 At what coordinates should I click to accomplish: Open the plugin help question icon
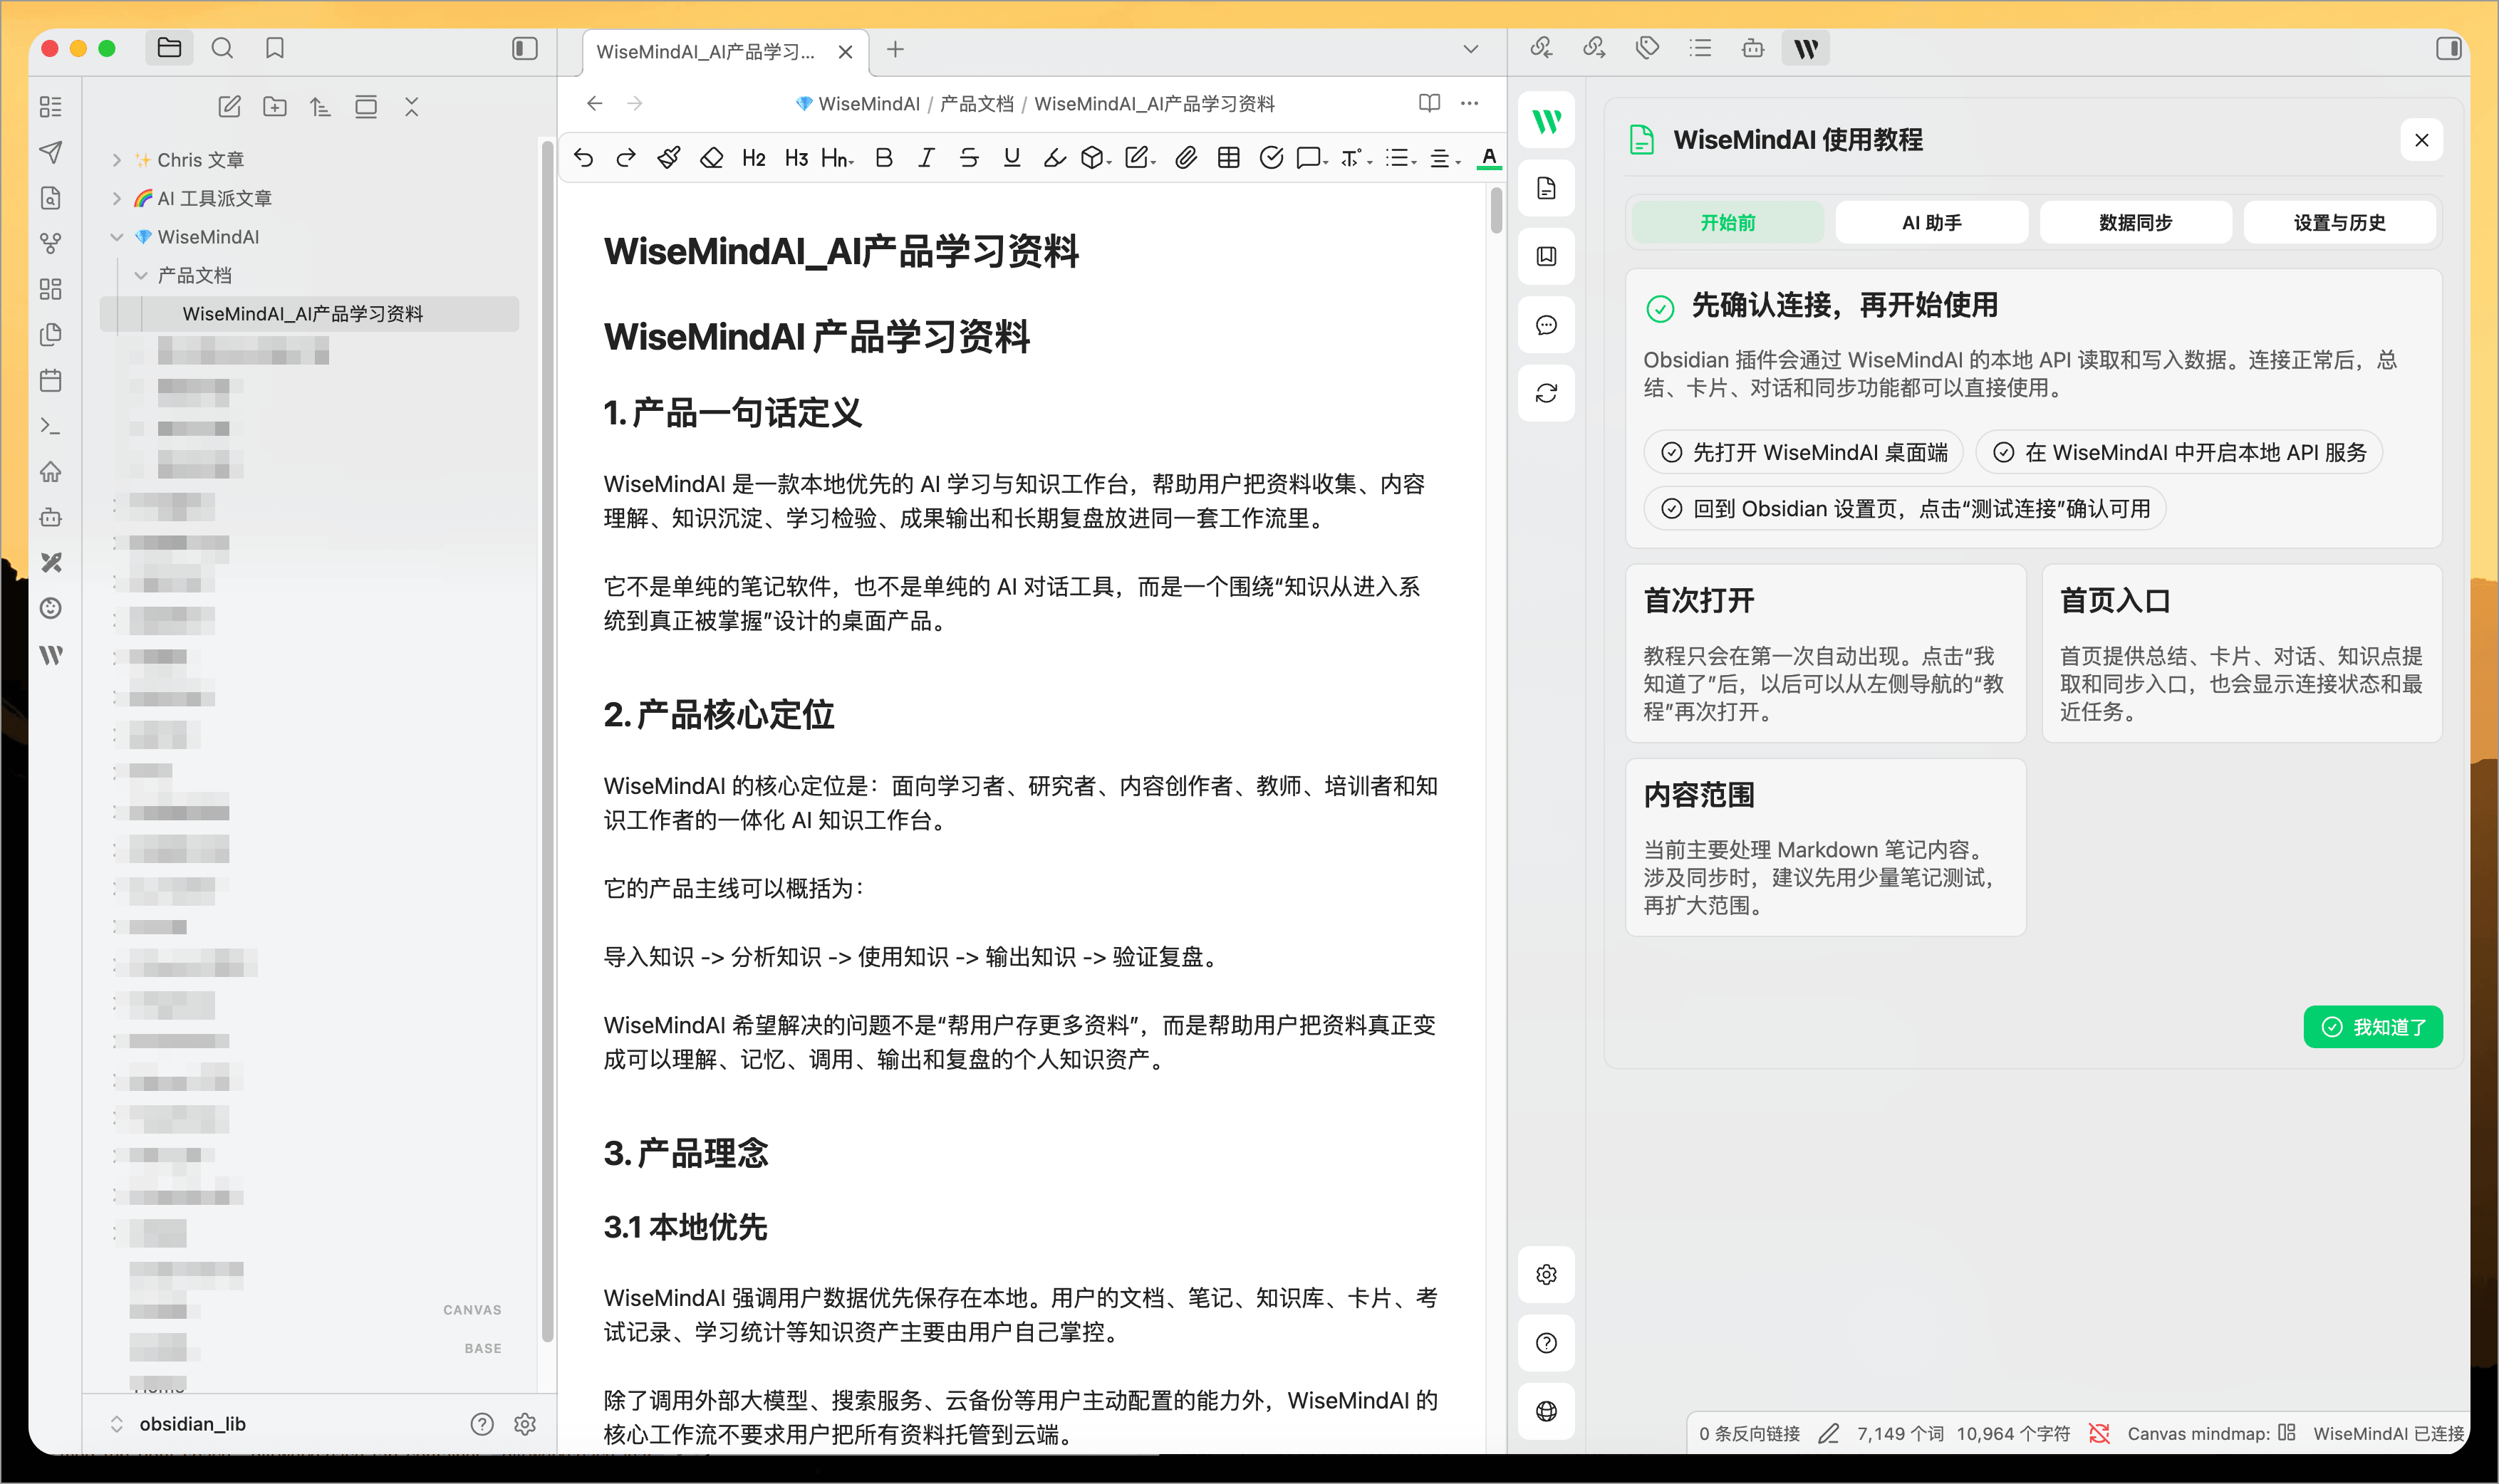click(1547, 1342)
